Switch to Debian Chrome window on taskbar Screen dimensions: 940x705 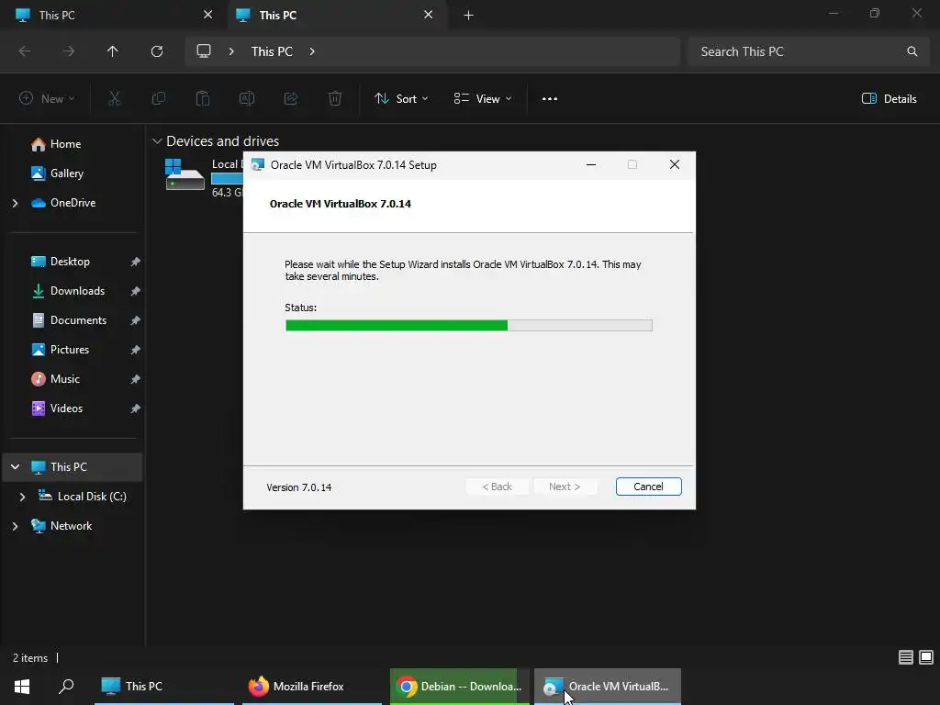click(460, 687)
